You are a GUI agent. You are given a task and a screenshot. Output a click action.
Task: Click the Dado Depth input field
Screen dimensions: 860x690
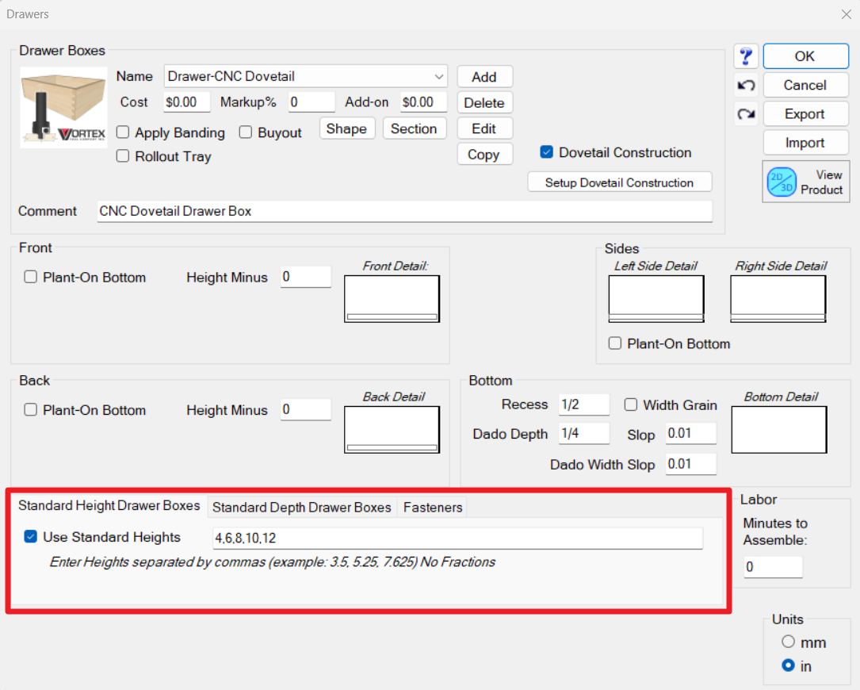[x=583, y=434]
